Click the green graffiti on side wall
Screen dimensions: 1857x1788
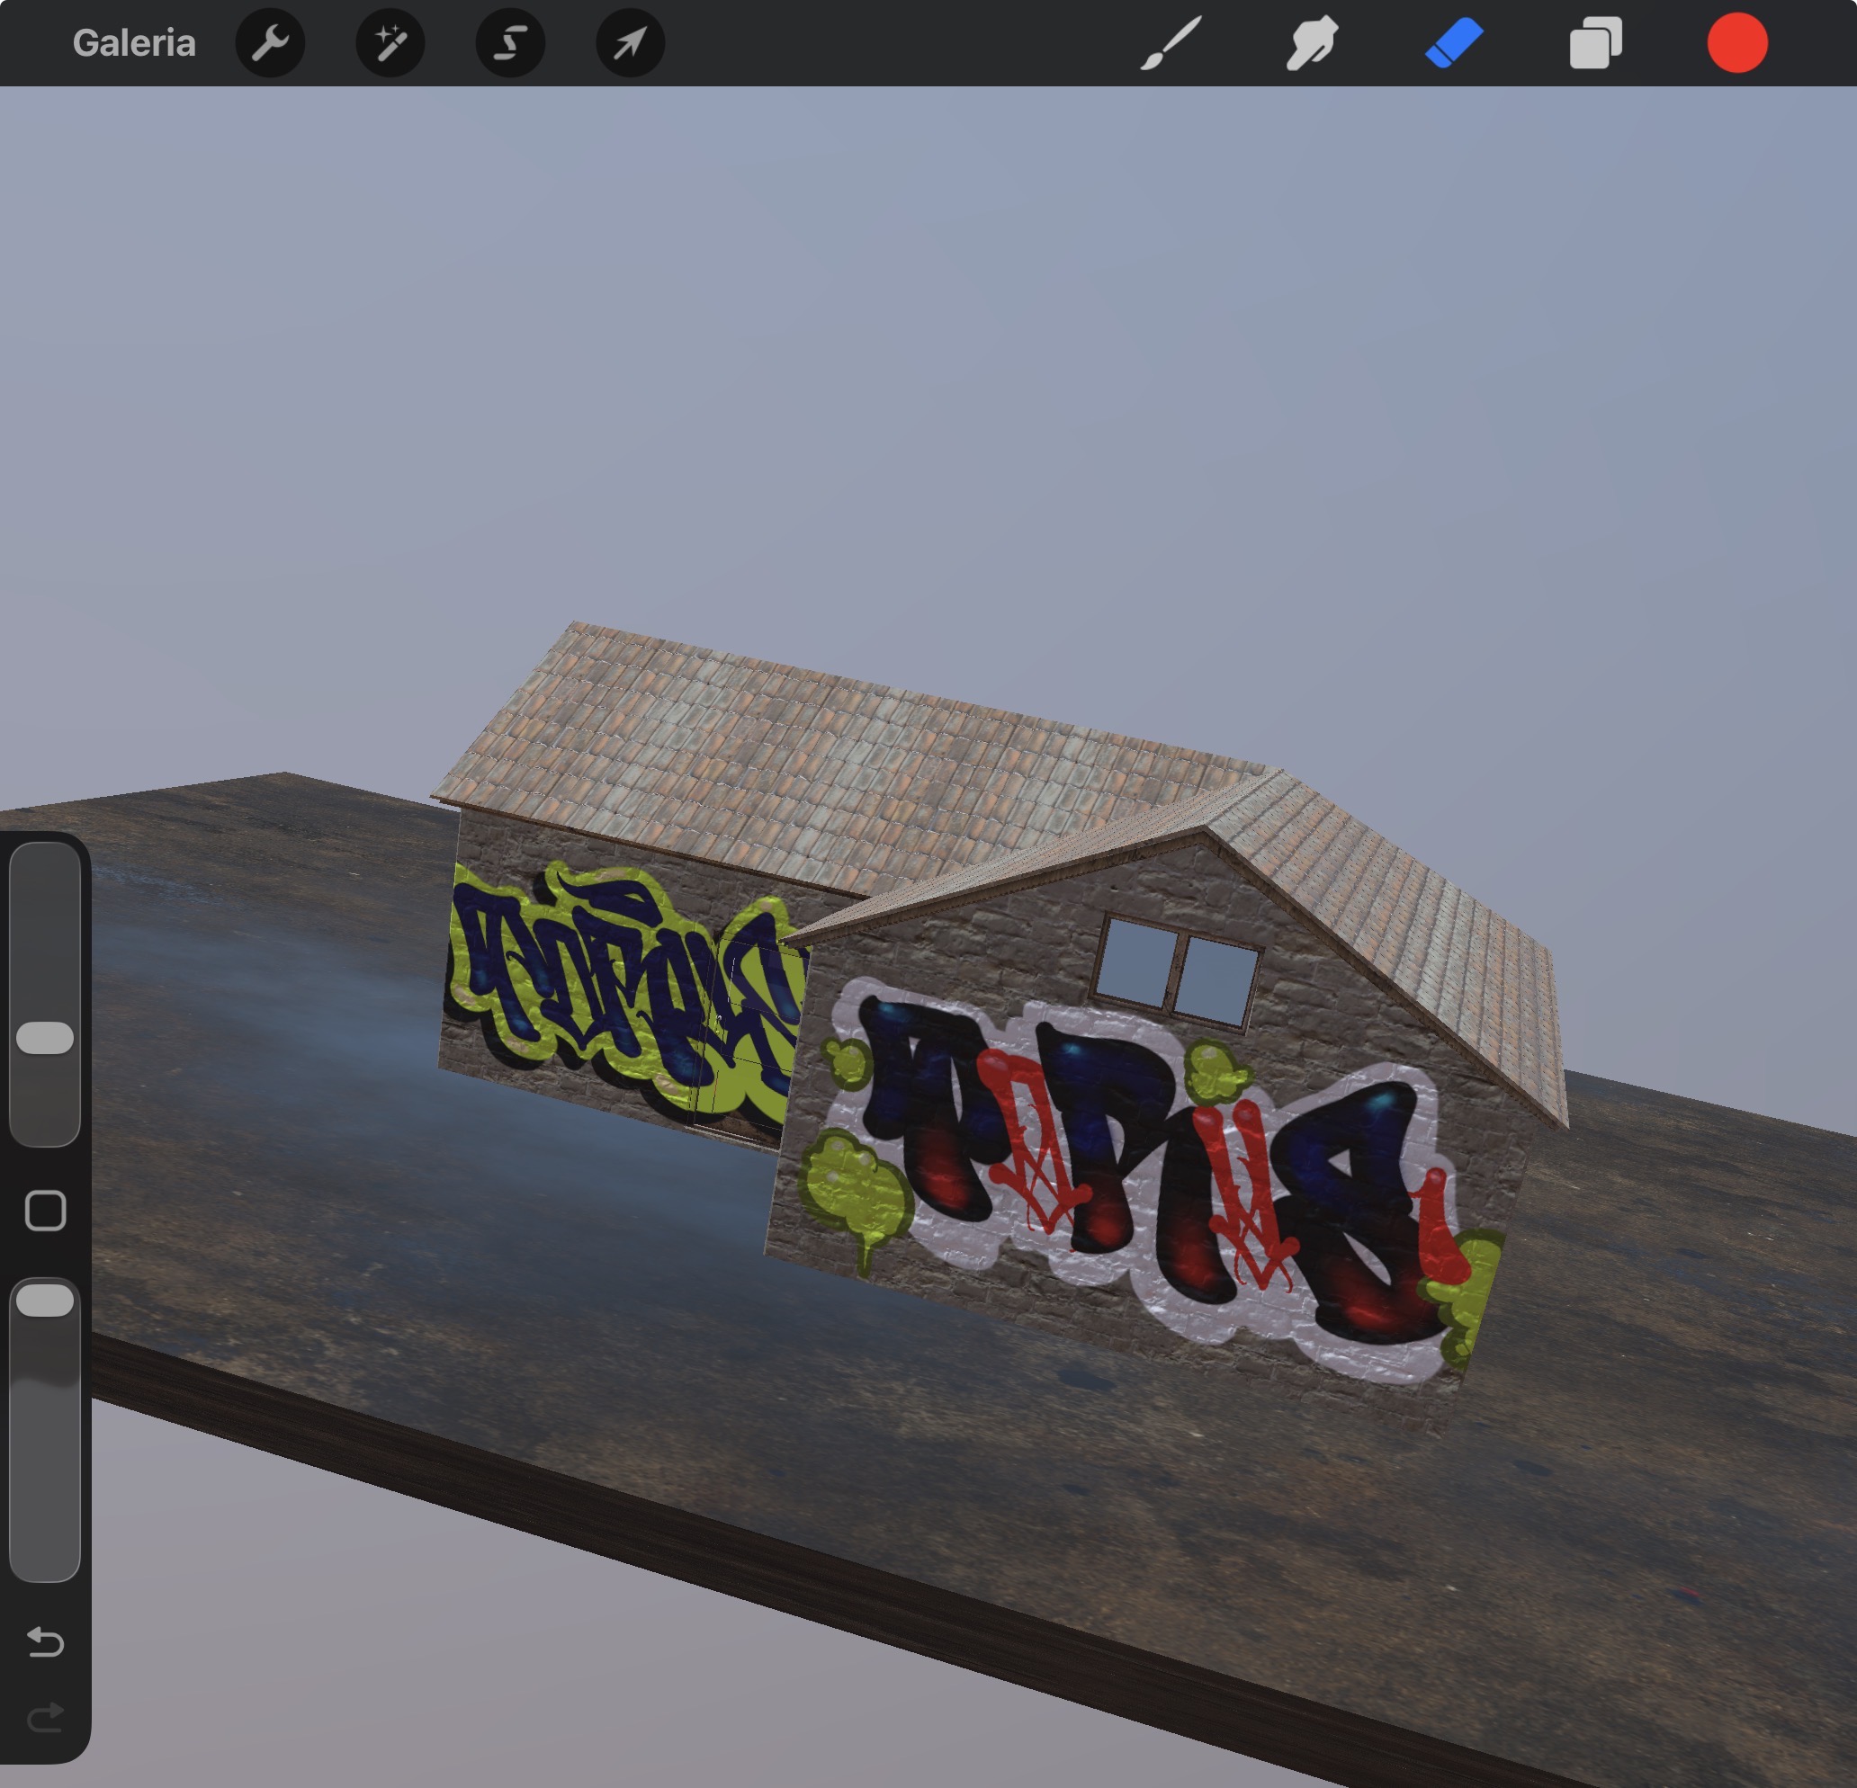click(x=615, y=985)
